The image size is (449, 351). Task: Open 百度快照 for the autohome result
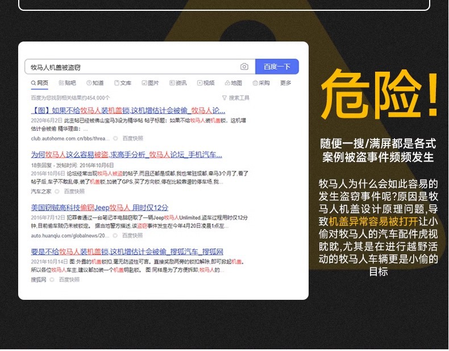pos(133,138)
